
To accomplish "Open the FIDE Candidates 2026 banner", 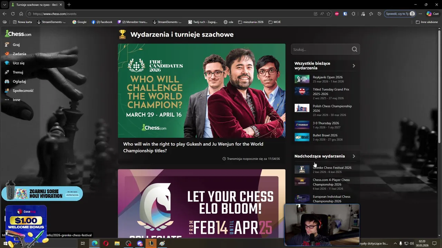I will tap(202, 91).
